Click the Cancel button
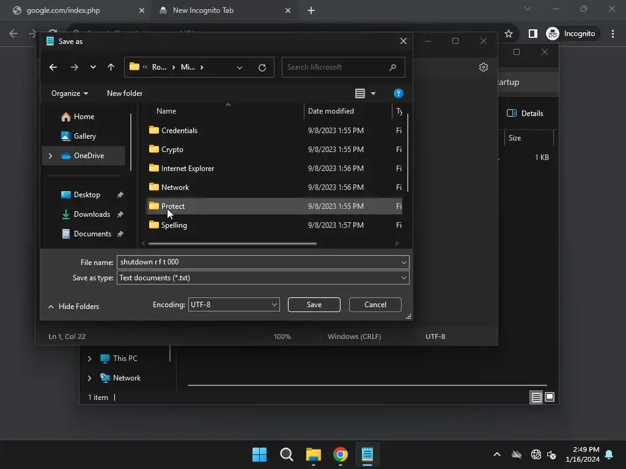Image resolution: width=626 pixels, height=469 pixels. [x=375, y=305]
